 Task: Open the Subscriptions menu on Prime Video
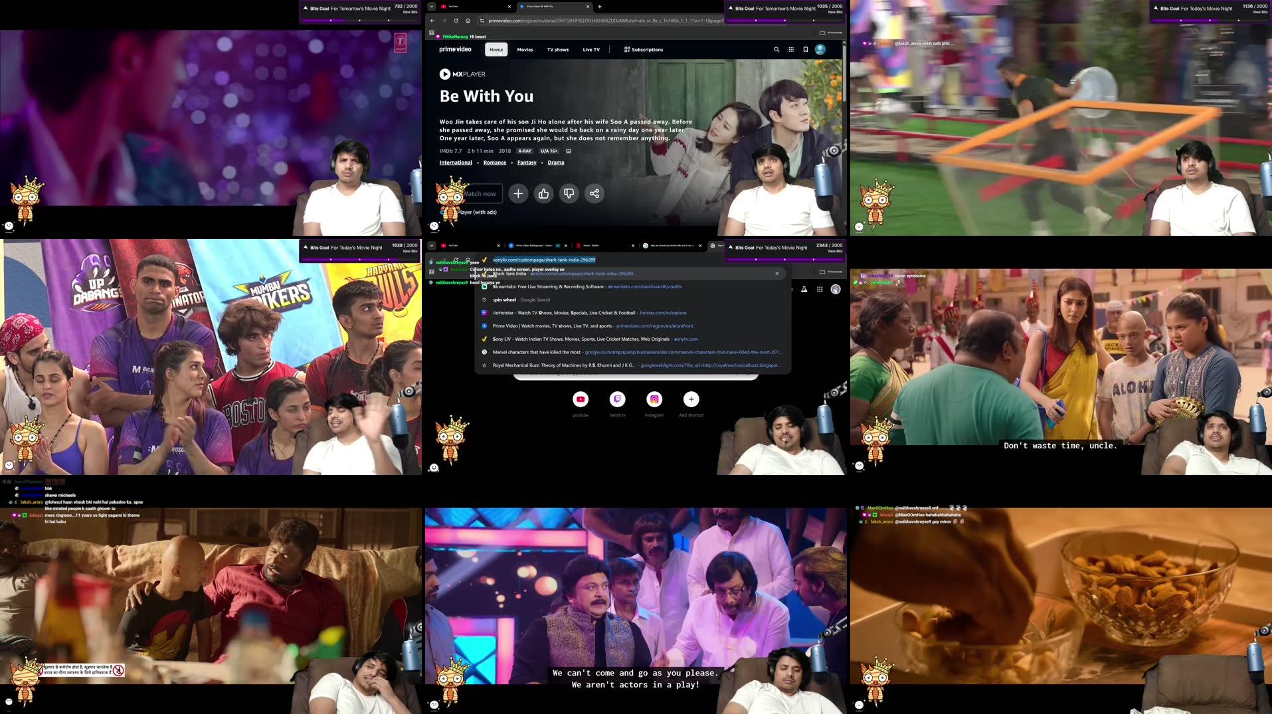(644, 49)
